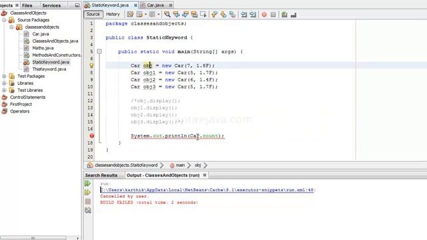This screenshot has width=427, height=240.
Task: Open Maths.java in project tree
Action: click(x=43, y=48)
